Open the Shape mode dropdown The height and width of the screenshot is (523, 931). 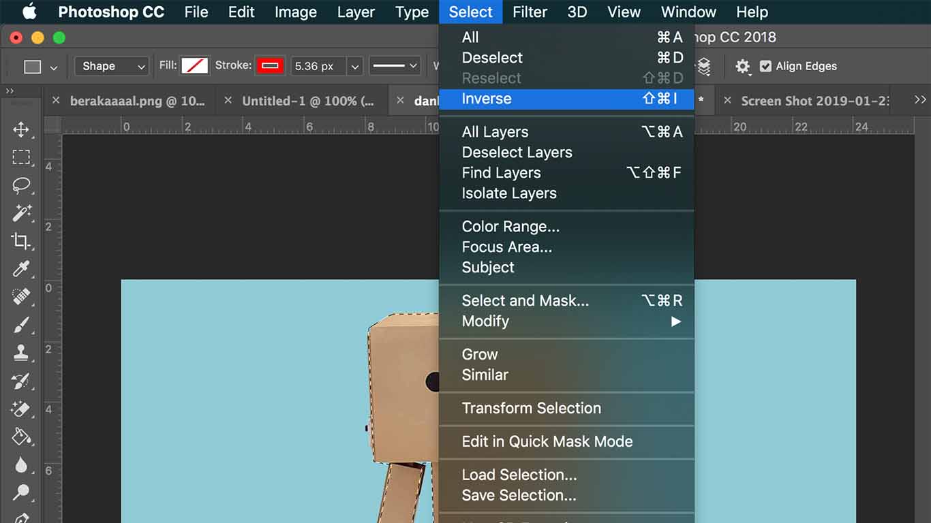coord(111,66)
